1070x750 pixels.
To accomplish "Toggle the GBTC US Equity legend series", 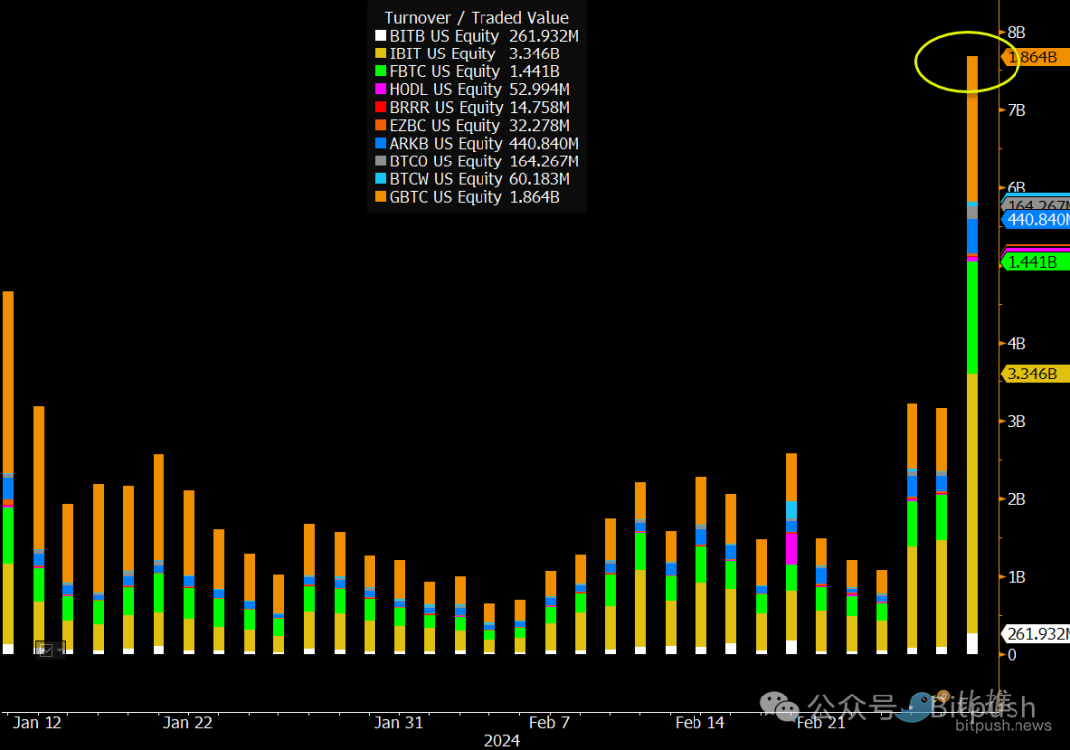I will tap(446, 197).
